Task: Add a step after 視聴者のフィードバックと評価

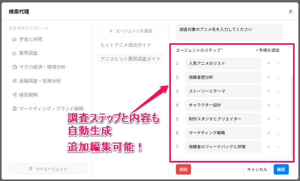Action: point(268,147)
